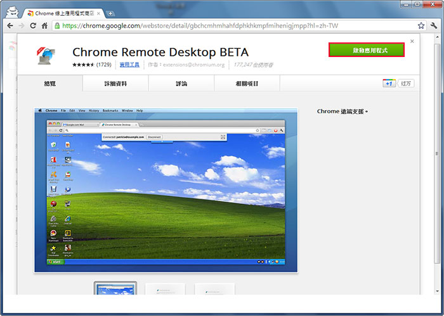Click the Chrome 遠端支援 description heading

click(342, 111)
